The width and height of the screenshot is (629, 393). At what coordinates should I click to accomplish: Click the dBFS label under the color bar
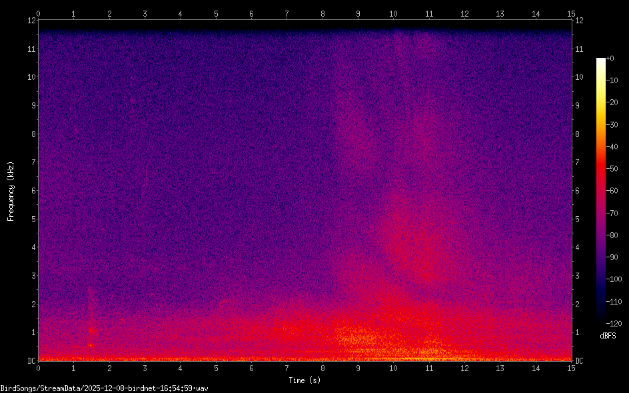608,336
